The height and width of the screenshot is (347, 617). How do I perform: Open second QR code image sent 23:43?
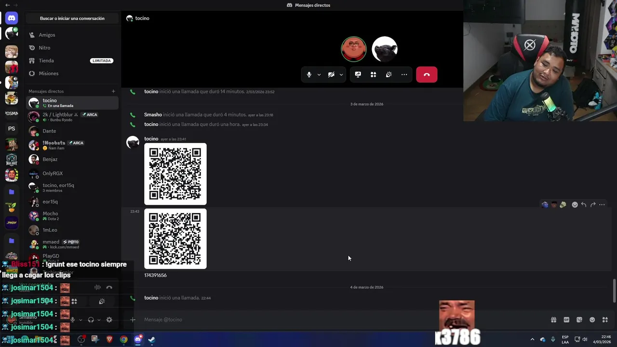tap(175, 239)
